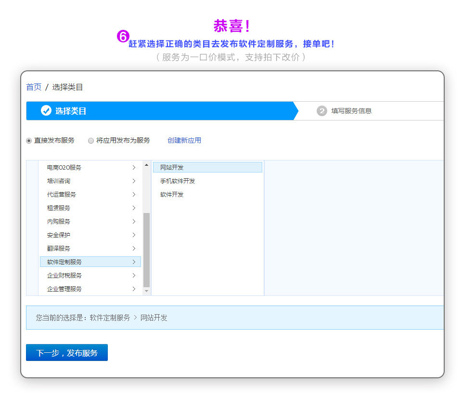Choose the 安全保护 category
Image resolution: width=462 pixels, height=399 pixels.
tap(90, 235)
